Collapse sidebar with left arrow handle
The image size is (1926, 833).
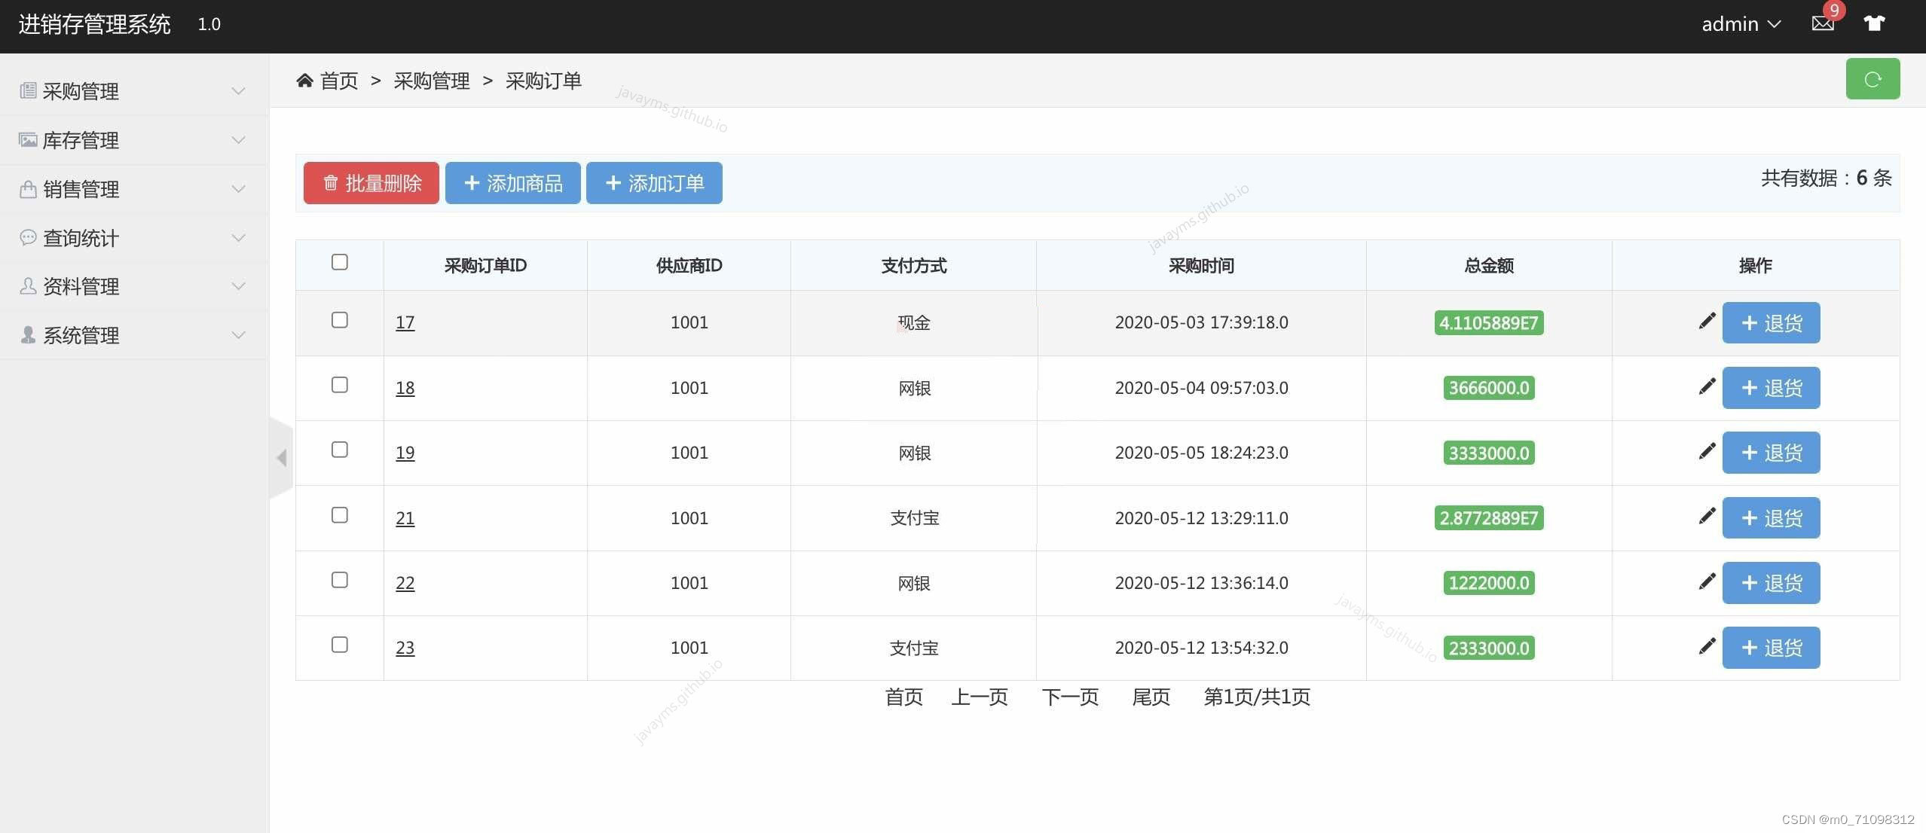tap(282, 457)
